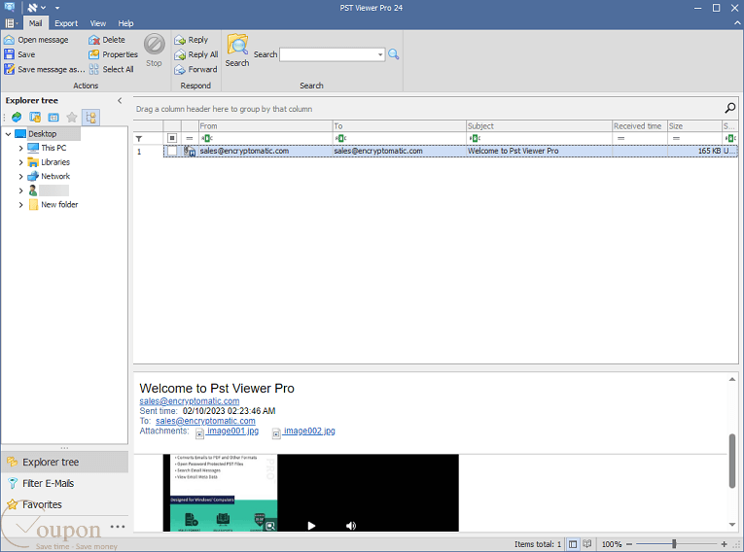Click the browse folder icon in Explorer toolbar
This screenshot has height=552, width=744.
click(35, 118)
